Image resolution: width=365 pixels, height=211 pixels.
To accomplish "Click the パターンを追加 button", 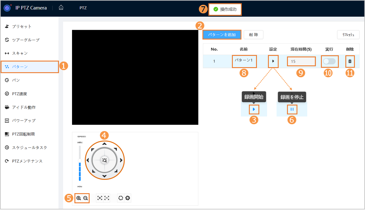I will [x=222, y=35].
